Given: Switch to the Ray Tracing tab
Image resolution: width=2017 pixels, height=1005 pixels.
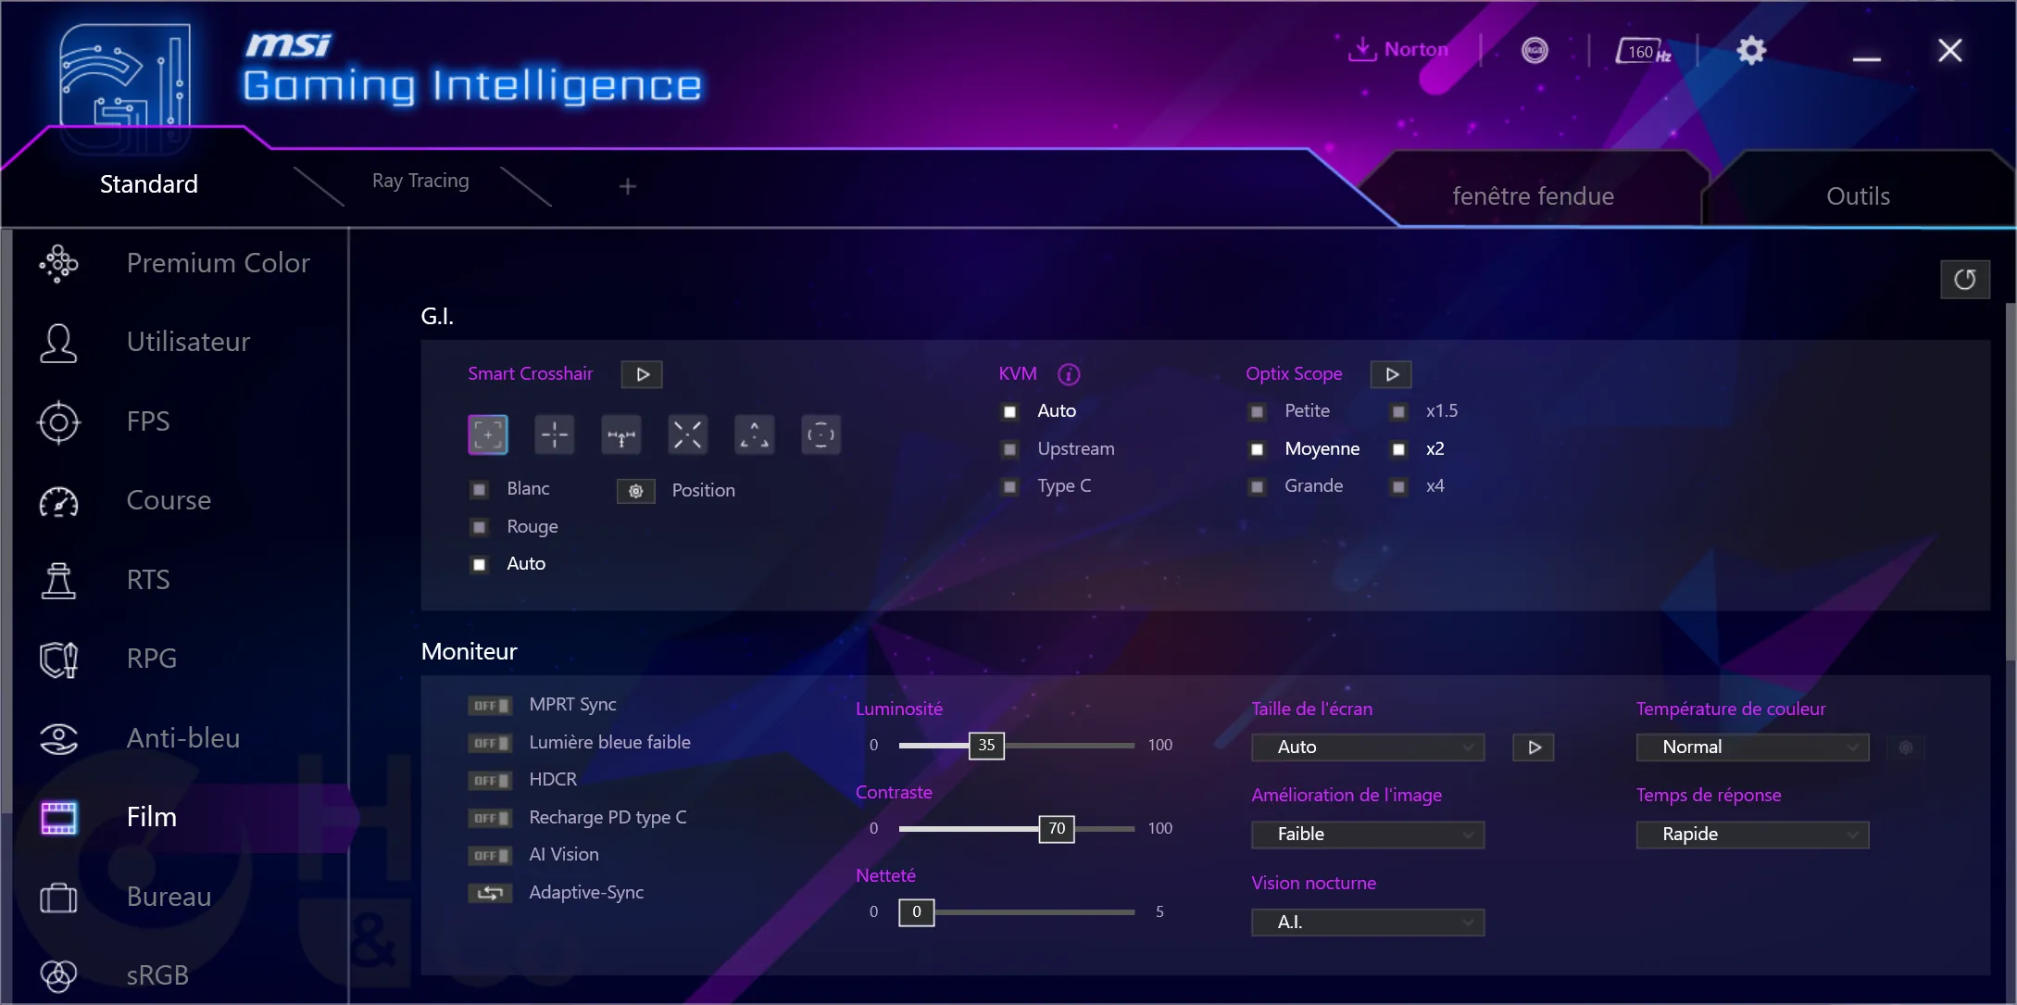Looking at the screenshot, I should pos(420,182).
